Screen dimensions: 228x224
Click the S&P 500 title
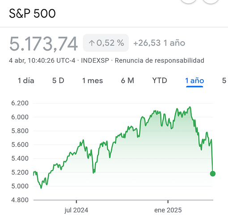[x=32, y=13]
